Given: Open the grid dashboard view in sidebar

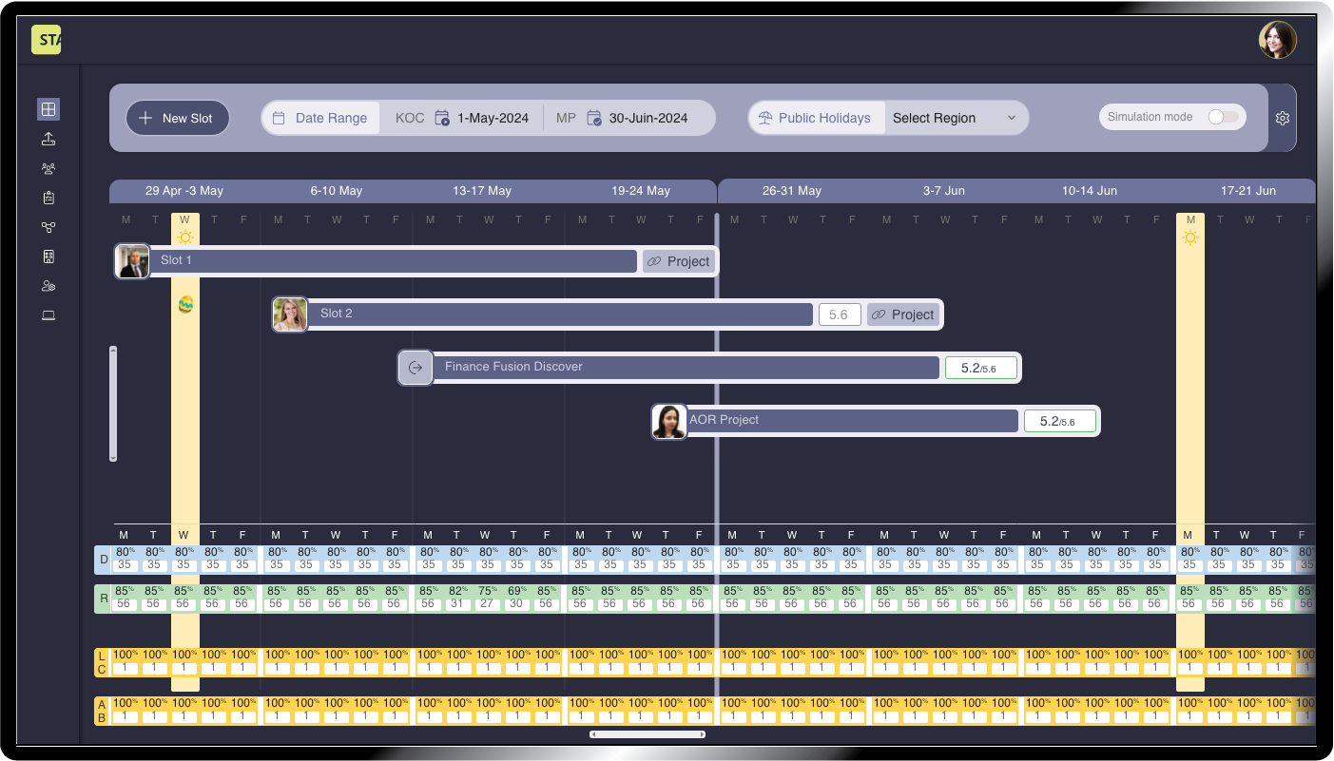Looking at the screenshot, I should click(x=48, y=109).
